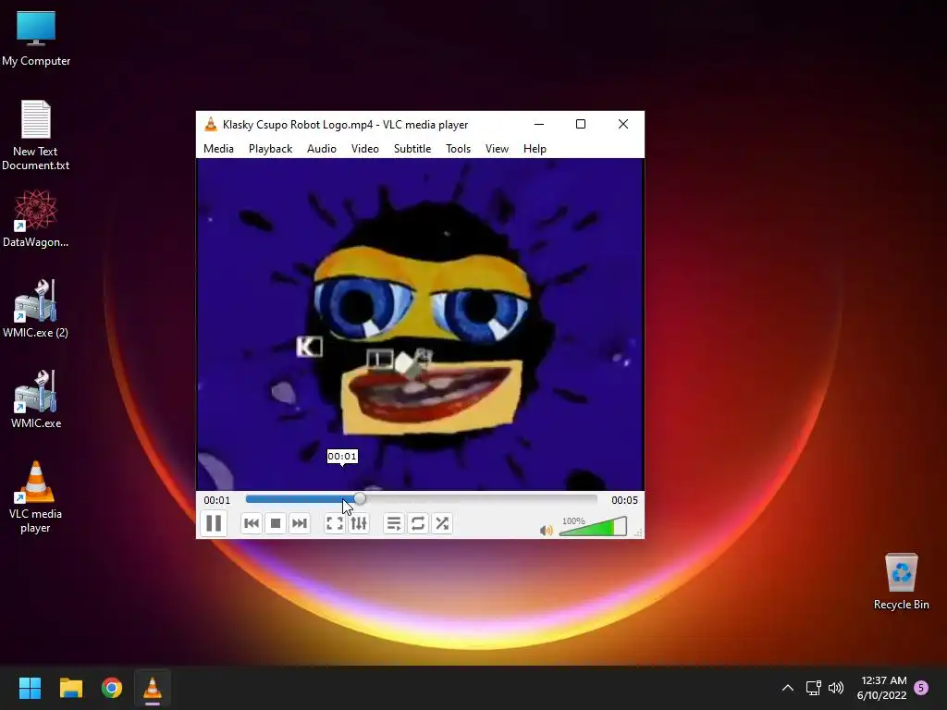Click the window resize grip in VLC corner
The image size is (947, 710).
(639, 533)
